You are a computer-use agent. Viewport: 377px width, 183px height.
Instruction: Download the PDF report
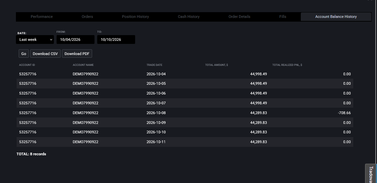point(77,54)
